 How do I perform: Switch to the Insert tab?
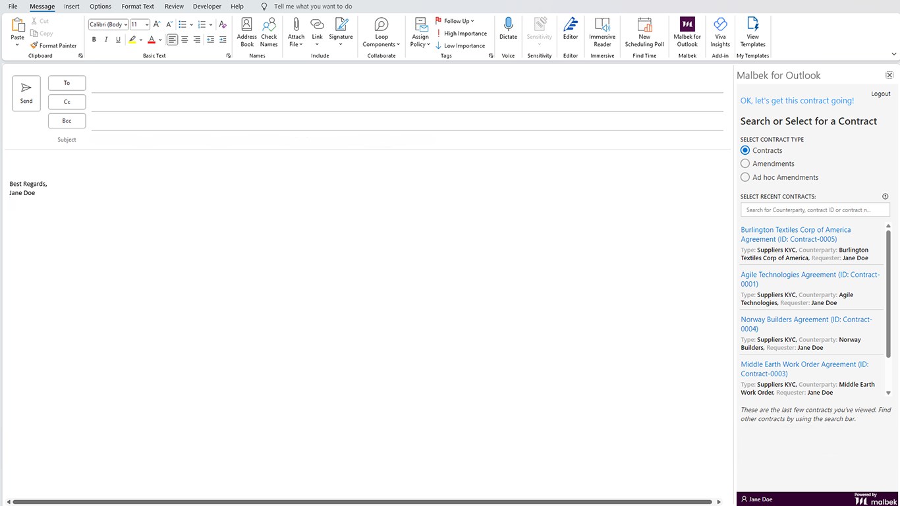coord(72,7)
